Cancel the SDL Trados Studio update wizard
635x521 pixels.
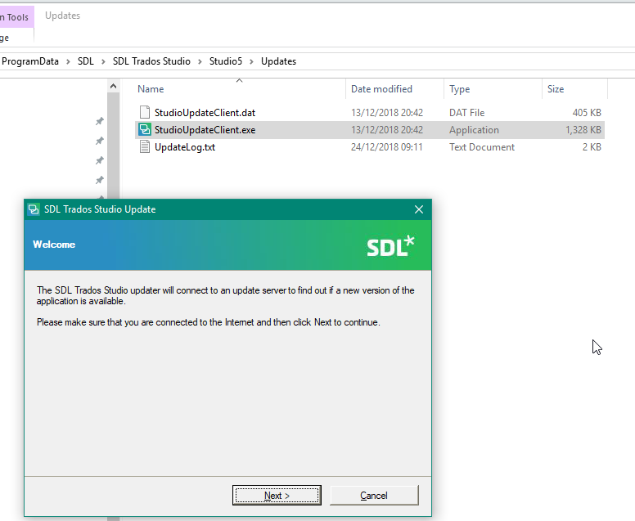373,496
